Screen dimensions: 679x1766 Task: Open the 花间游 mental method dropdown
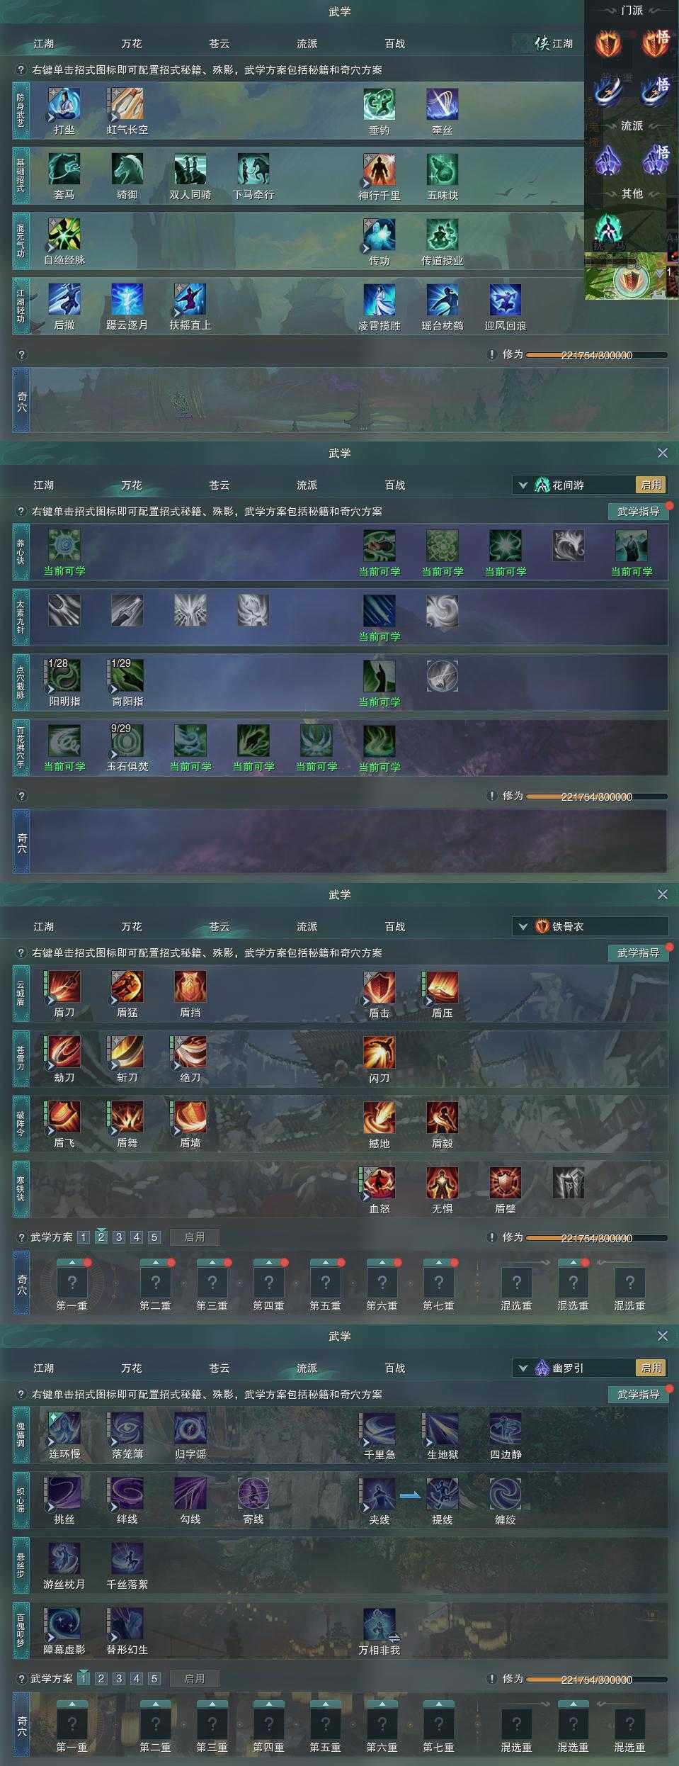[523, 485]
